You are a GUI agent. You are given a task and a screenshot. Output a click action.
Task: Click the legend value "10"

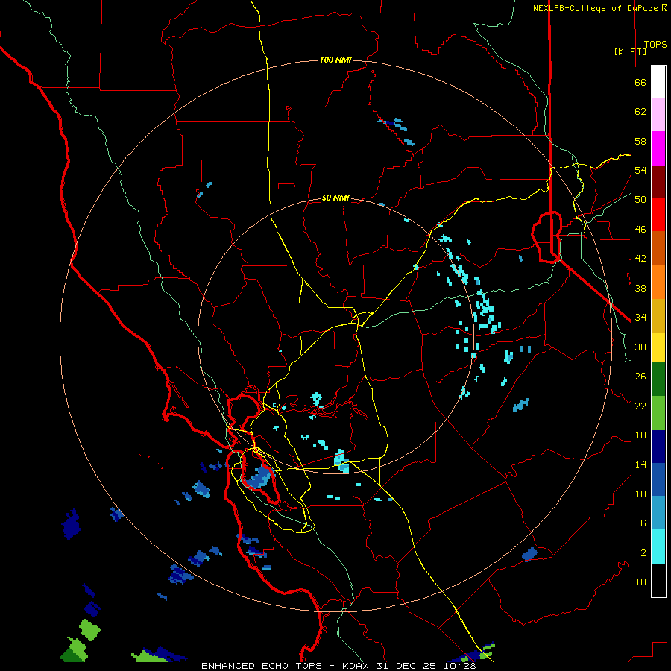click(x=640, y=494)
